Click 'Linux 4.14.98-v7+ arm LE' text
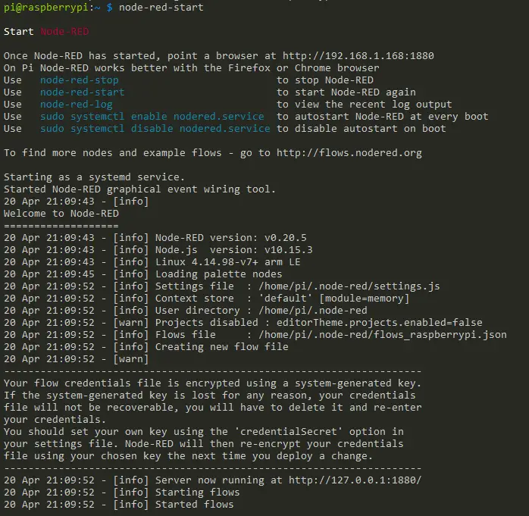529x516 pixels. pyautogui.click(x=227, y=262)
